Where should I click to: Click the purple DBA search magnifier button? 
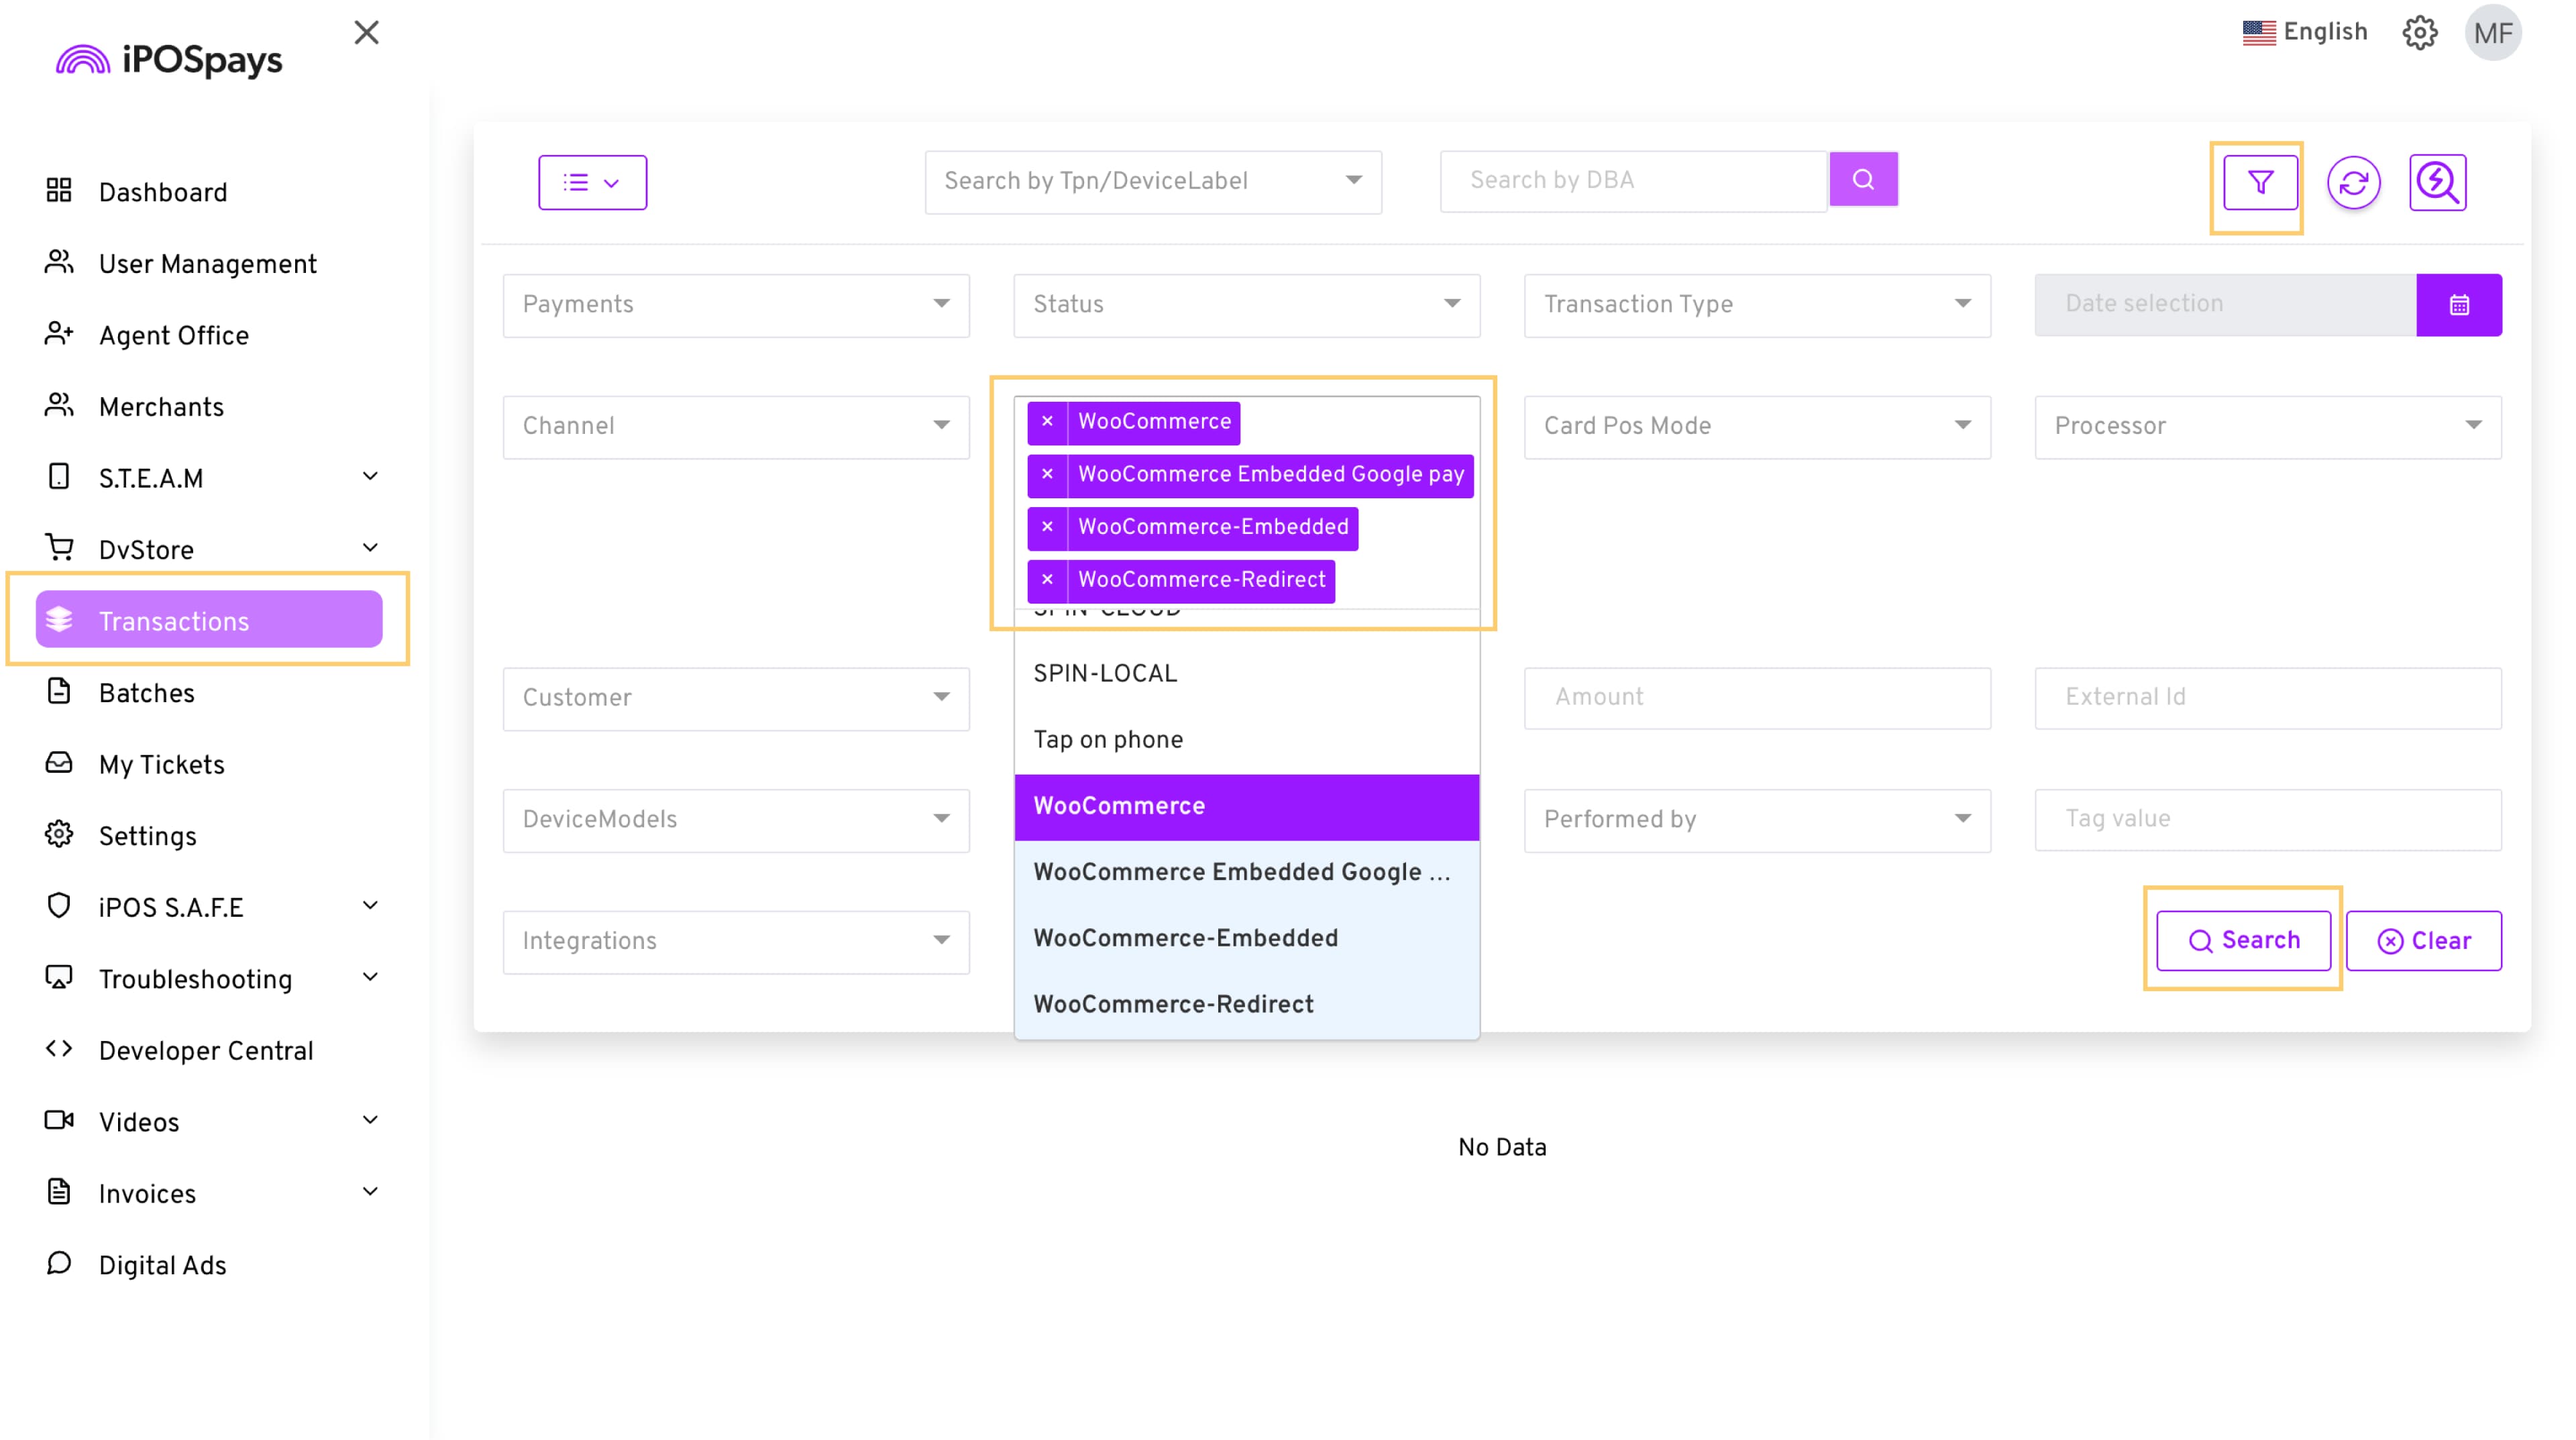point(1863,180)
